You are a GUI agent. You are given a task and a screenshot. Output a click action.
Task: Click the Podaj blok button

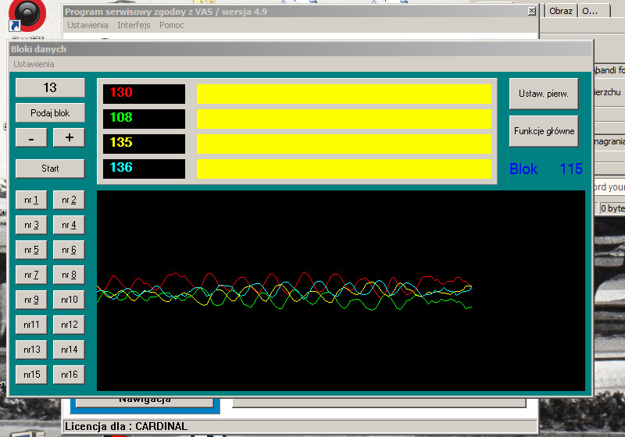50,113
